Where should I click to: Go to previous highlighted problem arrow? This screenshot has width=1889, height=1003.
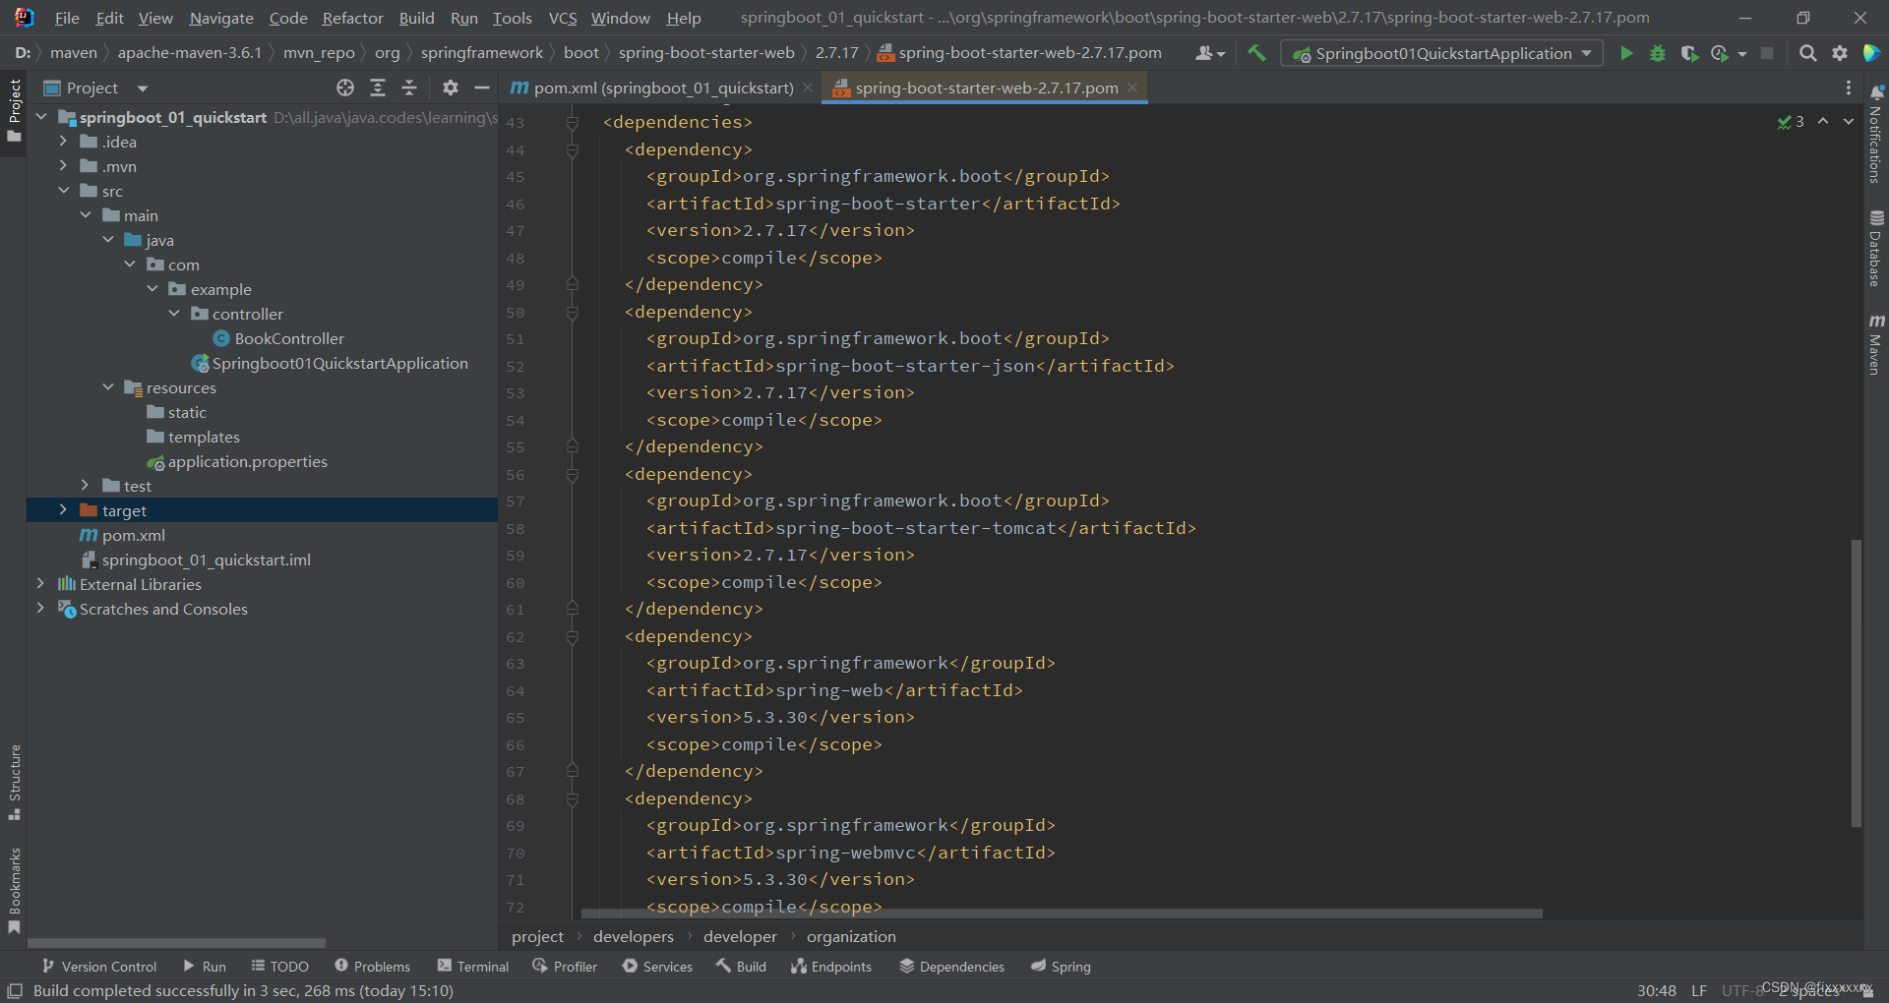[x=1823, y=121]
